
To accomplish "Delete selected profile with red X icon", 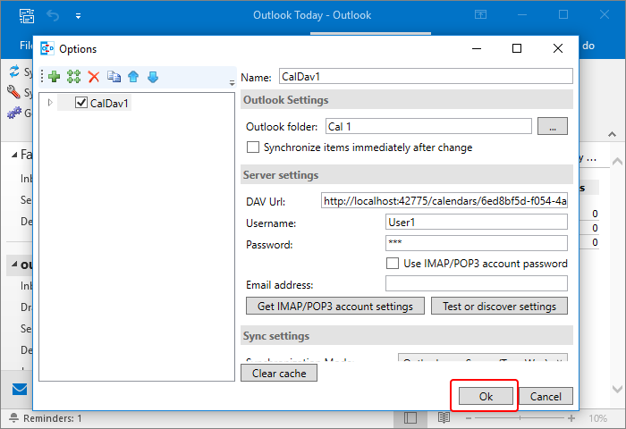I will tap(94, 77).
